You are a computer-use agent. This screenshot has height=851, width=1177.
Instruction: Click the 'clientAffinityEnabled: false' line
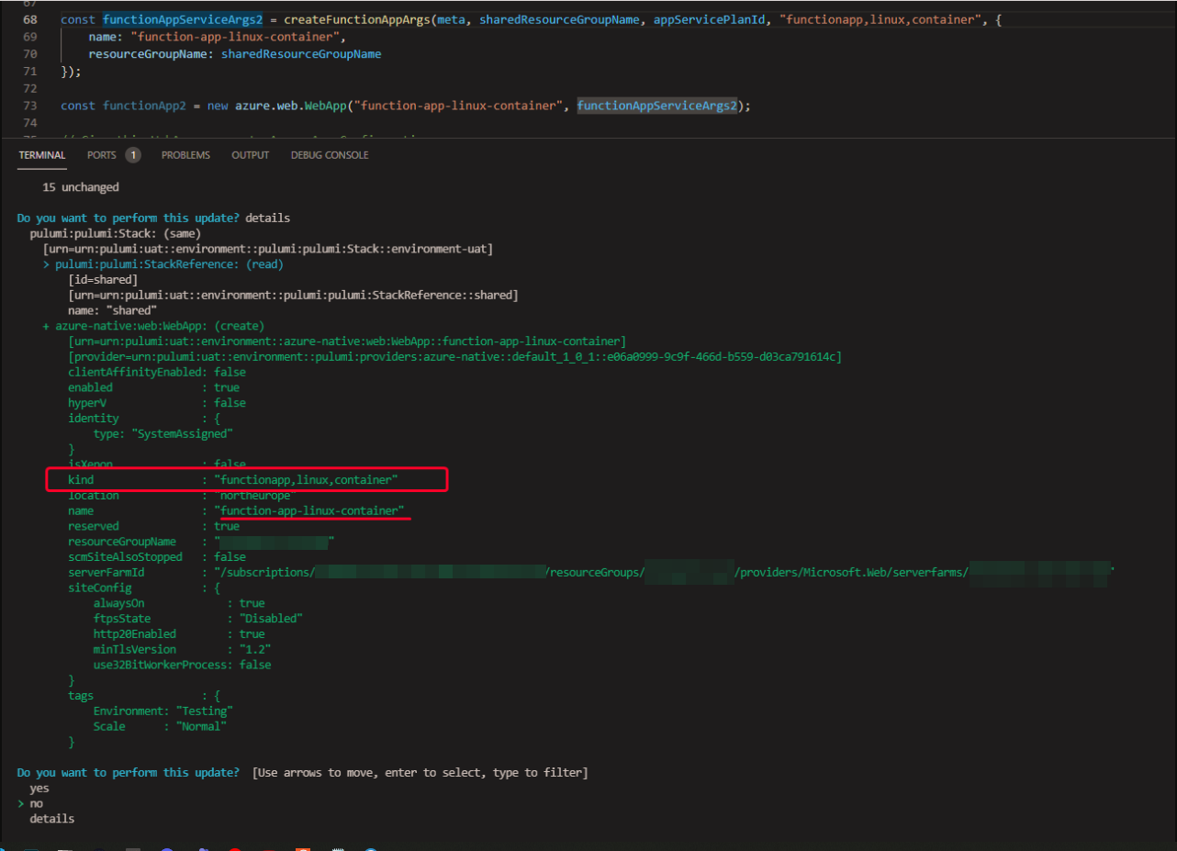pyautogui.click(x=157, y=372)
